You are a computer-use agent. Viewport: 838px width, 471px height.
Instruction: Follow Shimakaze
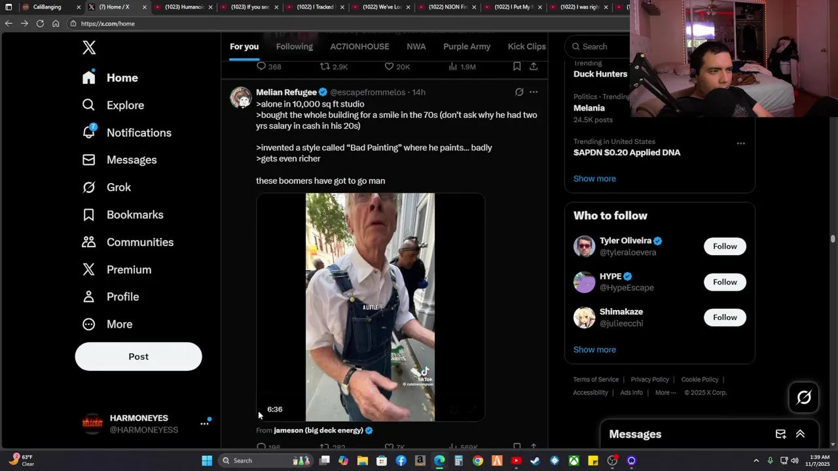click(725, 317)
